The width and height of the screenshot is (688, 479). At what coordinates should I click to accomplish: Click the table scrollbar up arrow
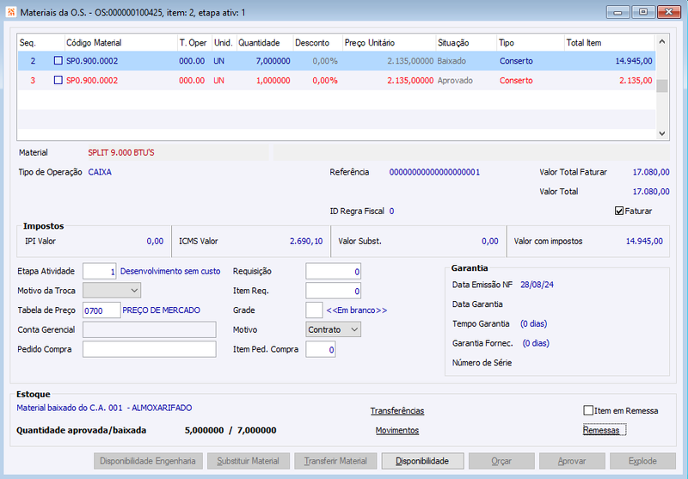pos(662,41)
